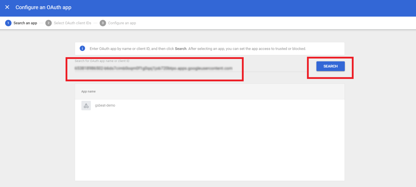Click the step 3 numbered circle
416x187 pixels.
point(103,23)
